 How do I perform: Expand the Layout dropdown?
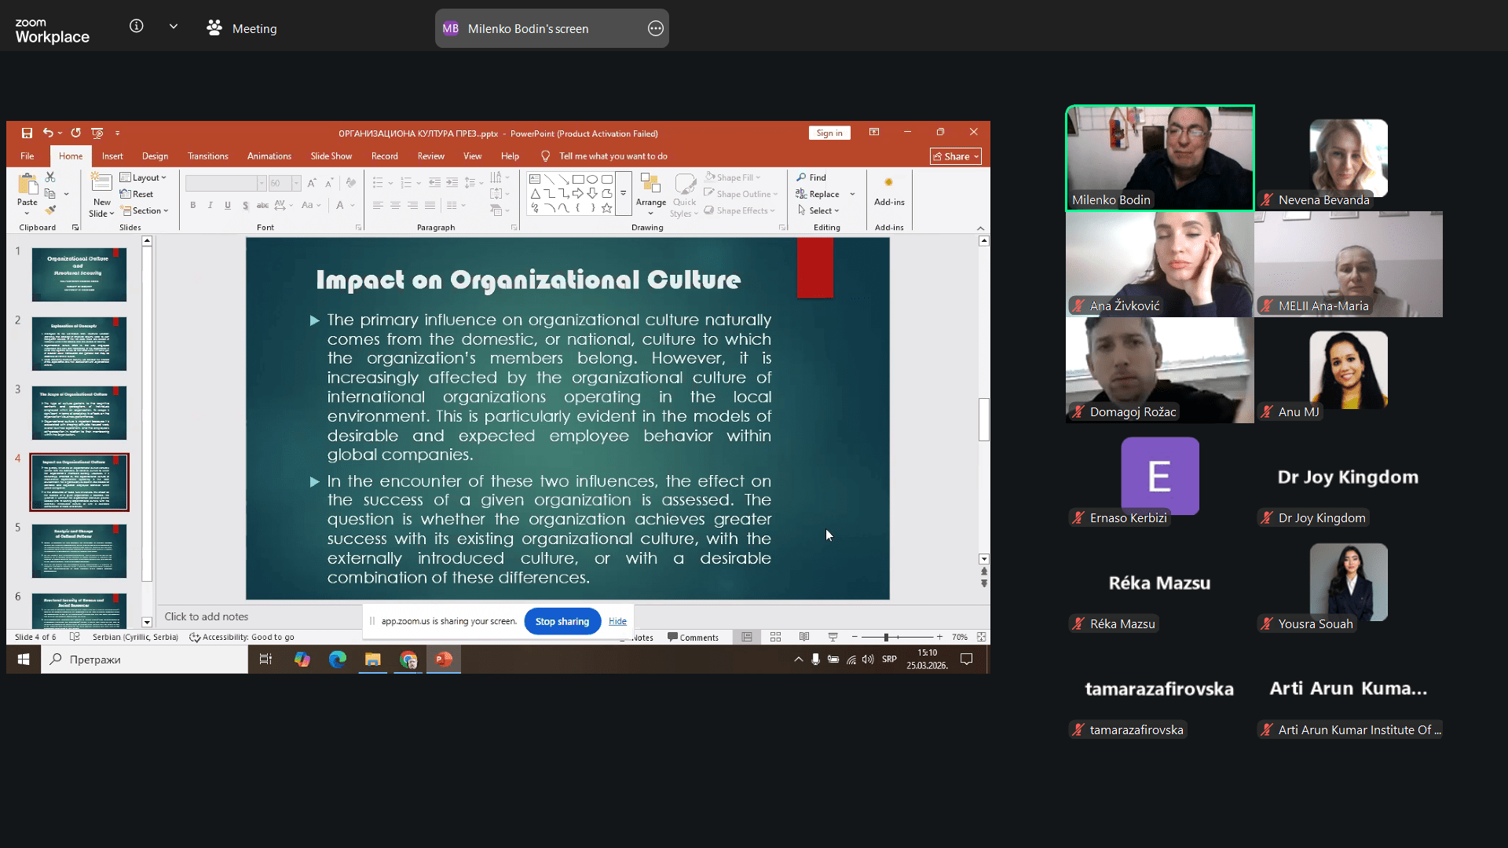pos(144,177)
